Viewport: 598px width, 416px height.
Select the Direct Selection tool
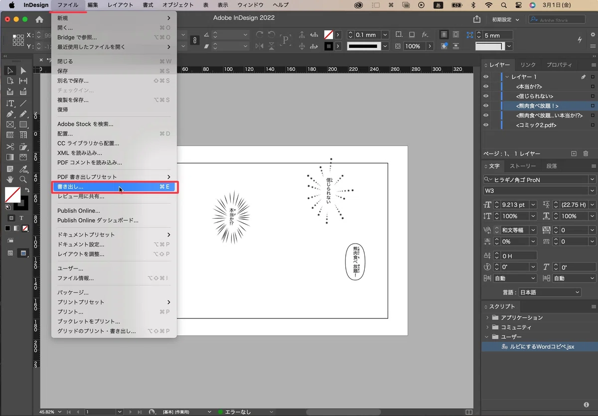coord(23,71)
